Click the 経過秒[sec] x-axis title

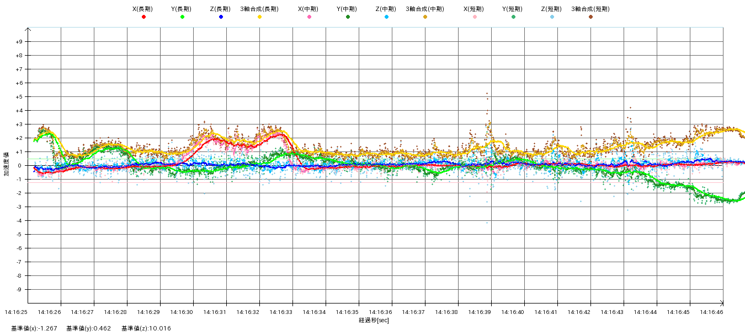(374, 320)
